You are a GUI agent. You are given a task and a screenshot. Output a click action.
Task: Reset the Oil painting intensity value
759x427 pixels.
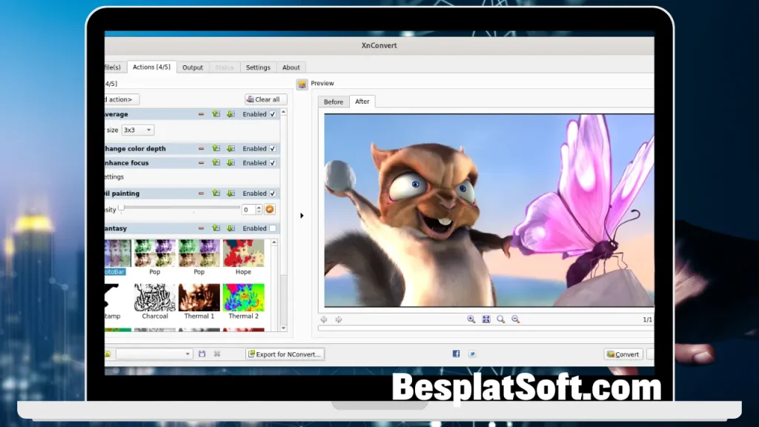tap(269, 209)
